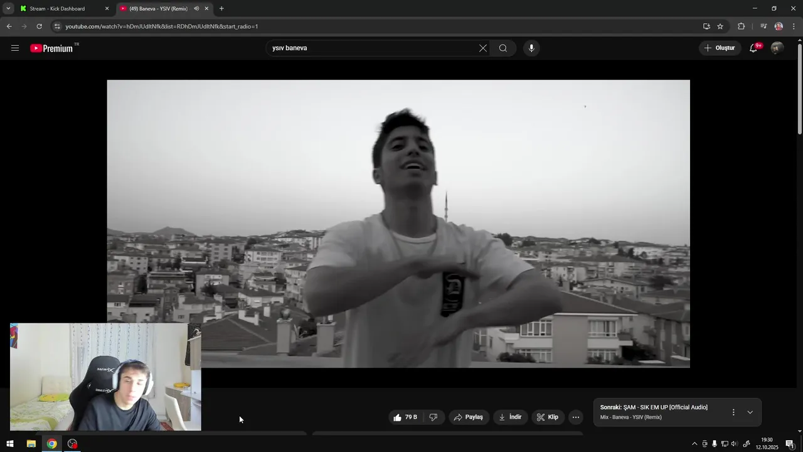803x452 pixels.
Task: Open the YouTube account avatar menu
Action: pyautogui.click(x=777, y=48)
